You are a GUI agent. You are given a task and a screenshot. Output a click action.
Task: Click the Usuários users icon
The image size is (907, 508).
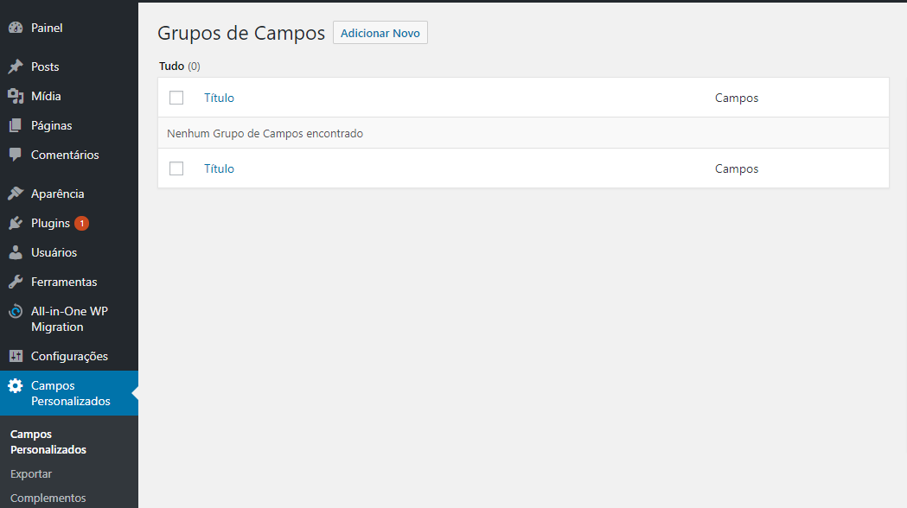[16, 251]
